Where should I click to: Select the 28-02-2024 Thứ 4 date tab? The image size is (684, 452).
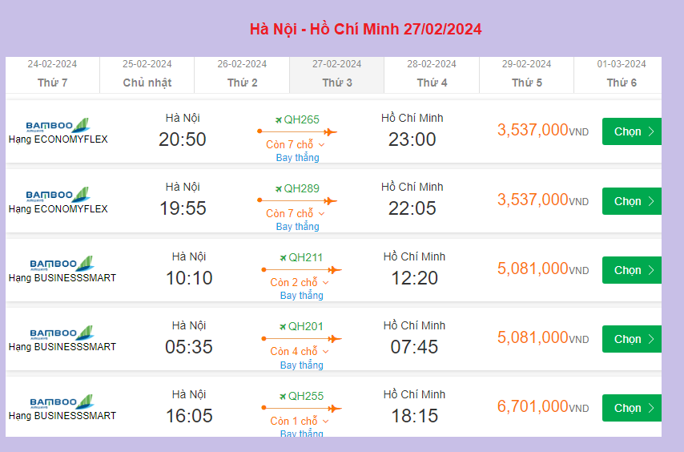click(432, 74)
